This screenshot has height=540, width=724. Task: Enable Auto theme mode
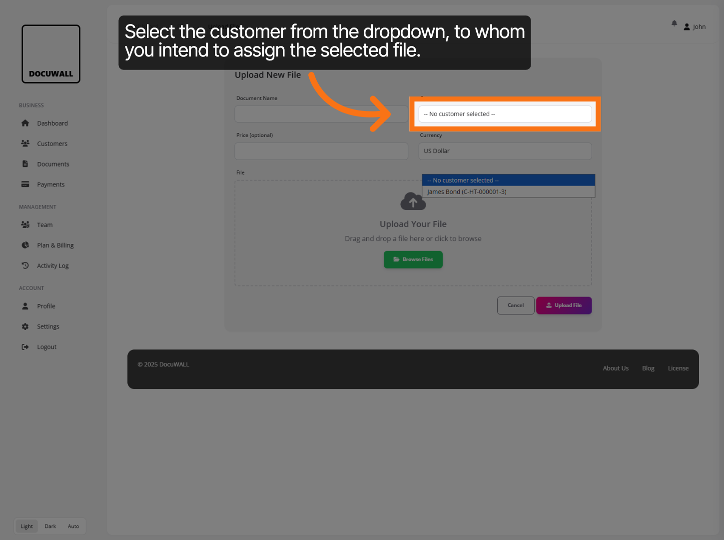coord(73,526)
